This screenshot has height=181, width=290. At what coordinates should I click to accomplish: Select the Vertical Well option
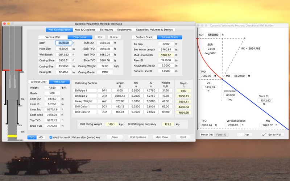pyautogui.click(x=53, y=37)
